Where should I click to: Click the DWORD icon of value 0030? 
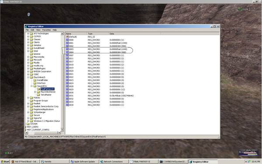67,93
